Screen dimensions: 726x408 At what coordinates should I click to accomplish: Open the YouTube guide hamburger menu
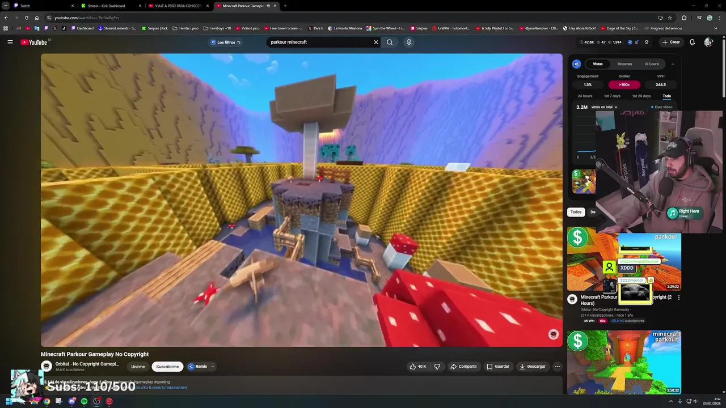pos(10,42)
